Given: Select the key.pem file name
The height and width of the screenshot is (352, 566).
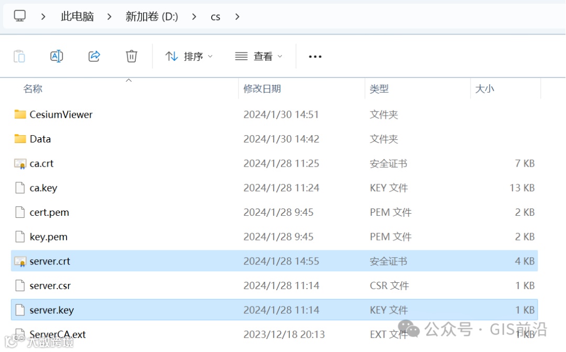Looking at the screenshot, I should [x=48, y=237].
